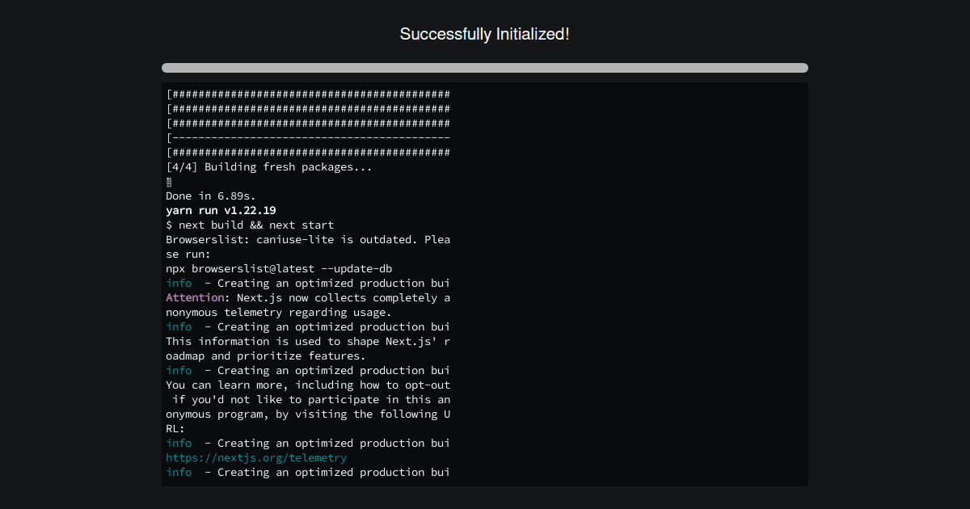Select the "$ next build && next start" command
The height and width of the screenshot is (509, 970).
pyautogui.click(x=250, y=225)
